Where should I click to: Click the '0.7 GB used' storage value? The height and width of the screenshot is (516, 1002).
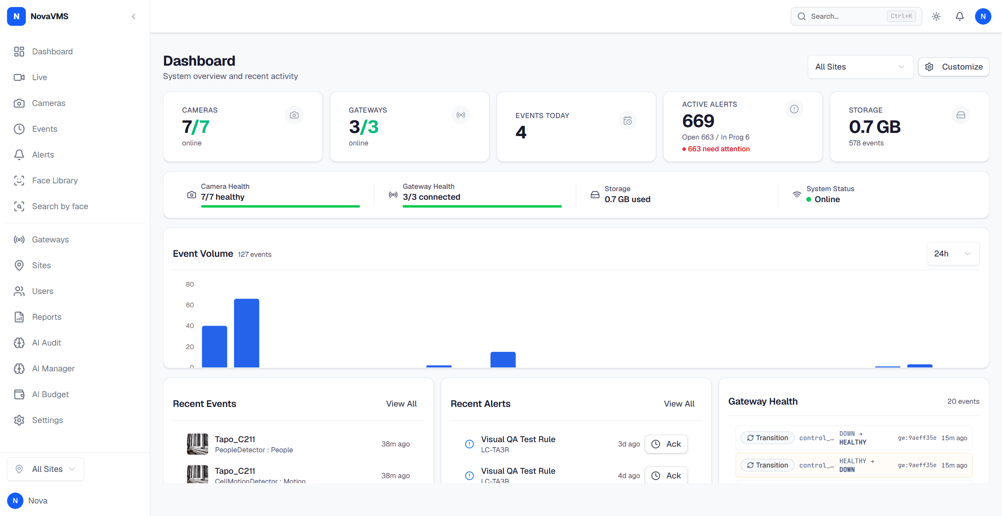tap(627, 199)
